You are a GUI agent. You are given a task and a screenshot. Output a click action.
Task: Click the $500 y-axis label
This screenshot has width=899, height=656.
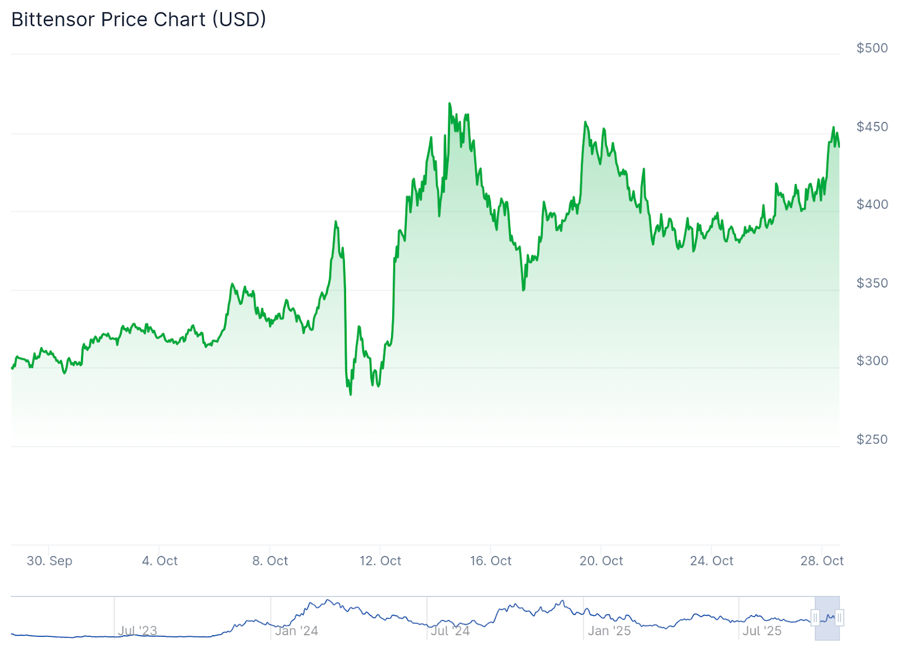pyautogui.click(x=872, y=48)
